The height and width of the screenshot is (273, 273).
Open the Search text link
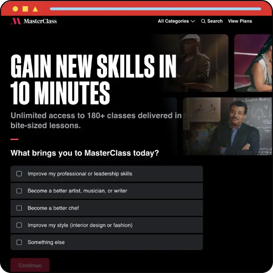(215, 21)
